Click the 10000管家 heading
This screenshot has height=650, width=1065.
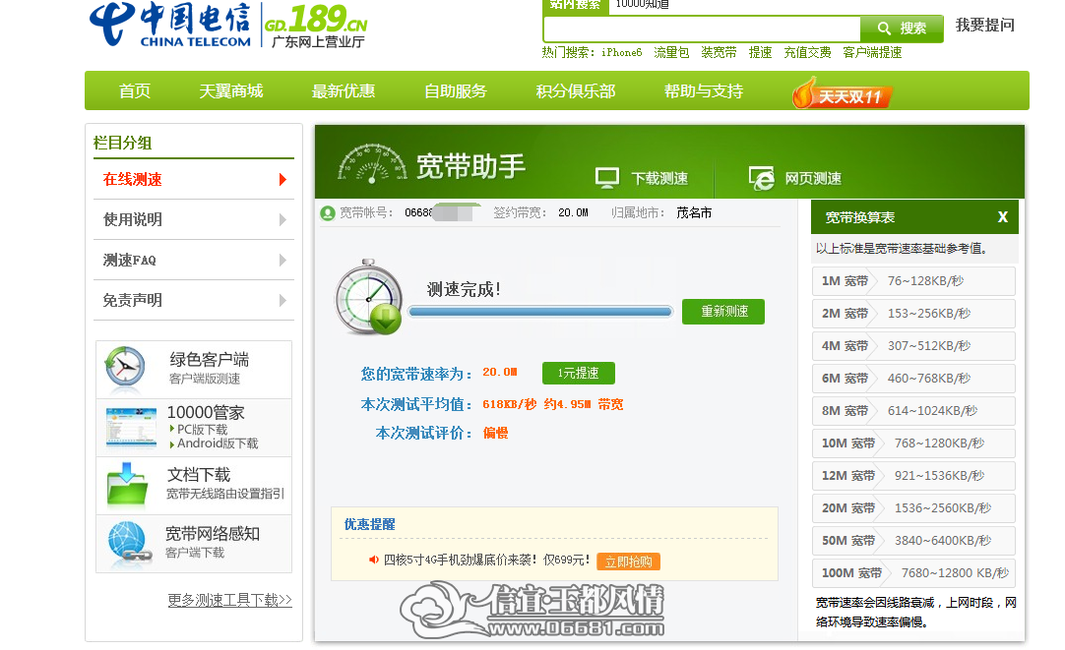click(206, 412)
